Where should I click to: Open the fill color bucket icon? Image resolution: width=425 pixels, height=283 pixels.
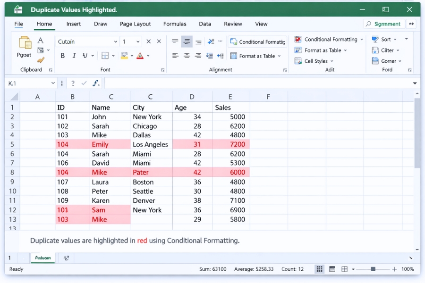pos(124,56)
